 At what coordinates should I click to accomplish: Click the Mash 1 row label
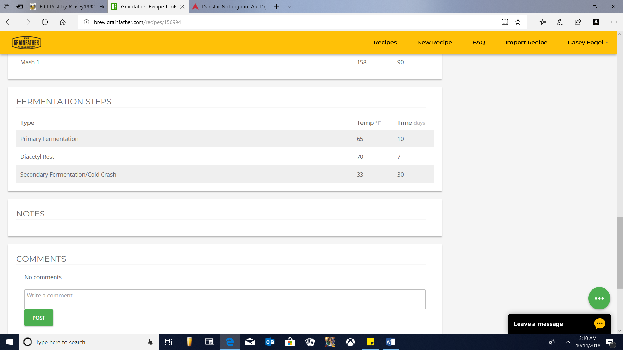(30, 62)
